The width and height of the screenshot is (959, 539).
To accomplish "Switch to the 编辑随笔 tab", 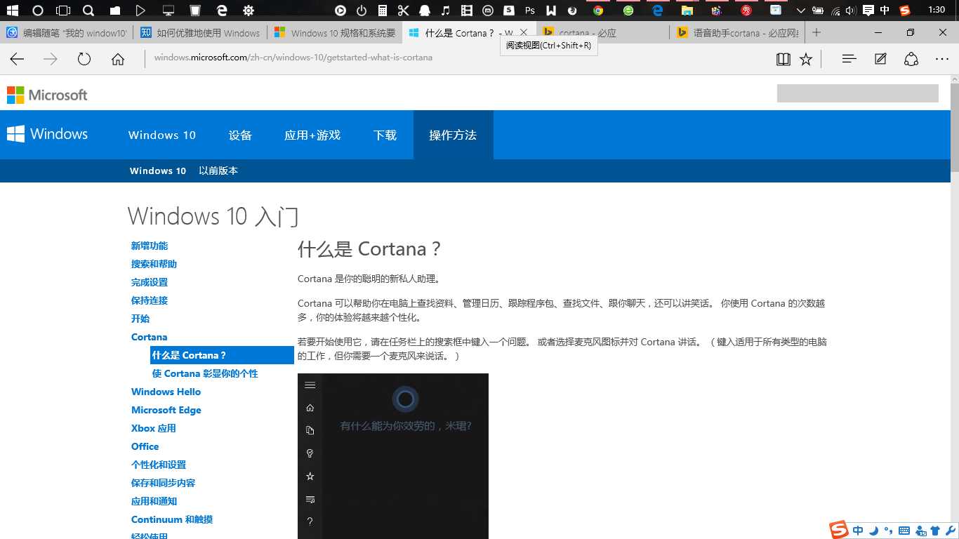I will (x=67, y=33).
